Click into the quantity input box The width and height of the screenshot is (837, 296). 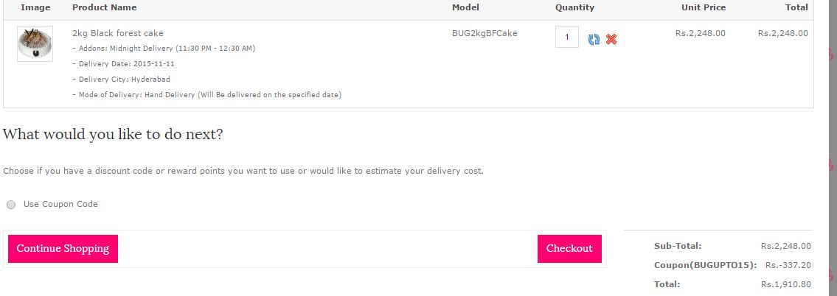click(x=567, y=38)
